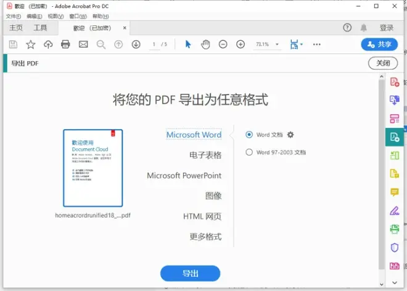Select Word 文档 radio option

point(249,135)
